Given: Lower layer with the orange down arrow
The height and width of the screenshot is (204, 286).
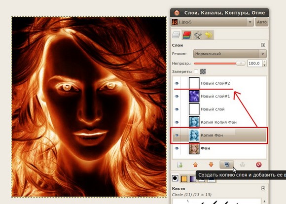Looking at the screenshot, I should tap(211, 165).
